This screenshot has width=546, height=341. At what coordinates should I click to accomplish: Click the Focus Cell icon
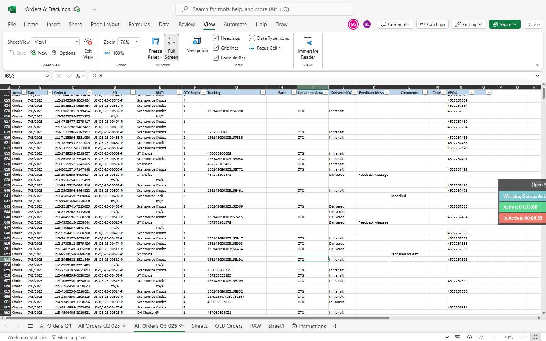coord(252,48)
